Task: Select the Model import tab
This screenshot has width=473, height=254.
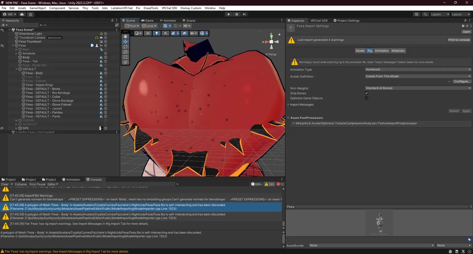Action: 360,51
